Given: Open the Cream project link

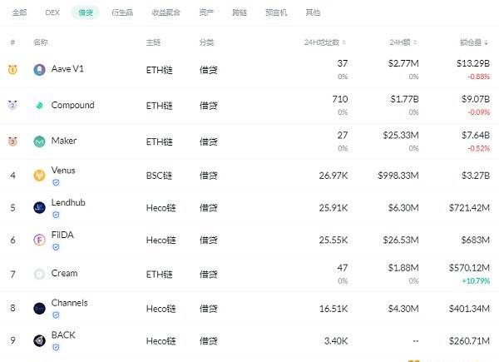Looking at the screenshot, I should coord(64,274).
